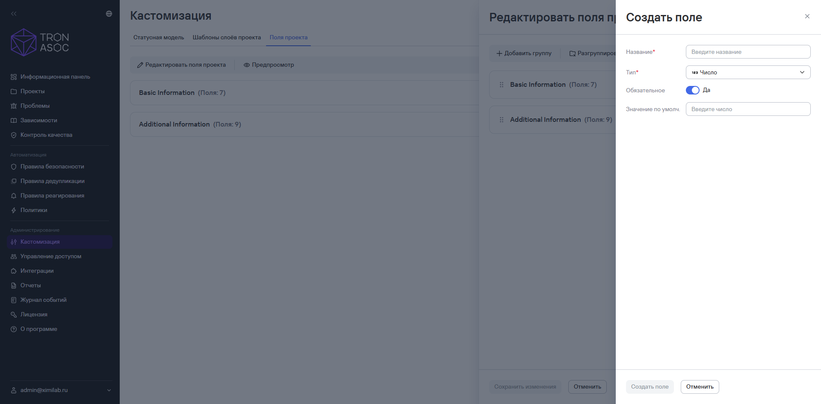Screen dimensions: 821x404
Task: Select the Поля проекта tab
Action: click(289, 38)
